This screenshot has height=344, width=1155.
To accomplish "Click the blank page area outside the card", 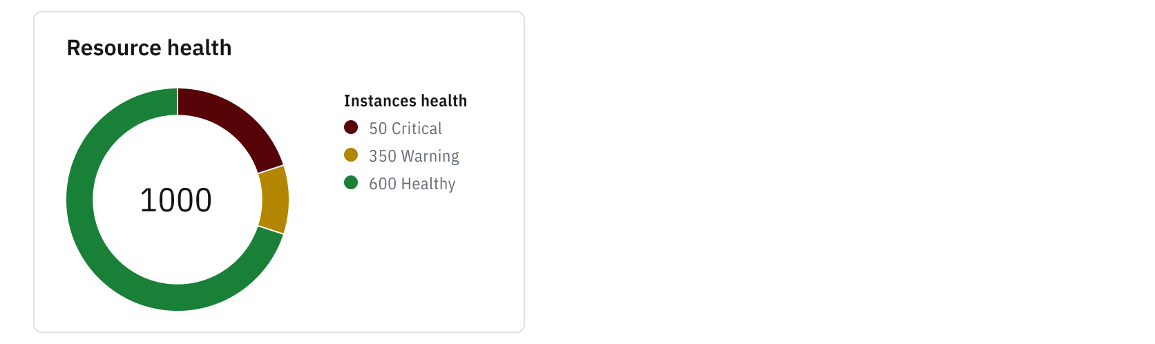I will (x=829, y=173).
